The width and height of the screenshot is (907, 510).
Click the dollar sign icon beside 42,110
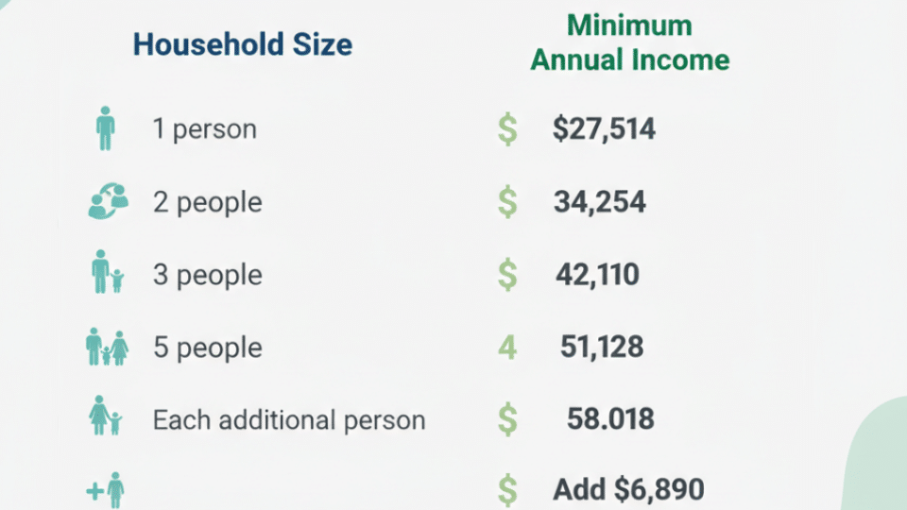pyautogui.click(x=507, y=275)
